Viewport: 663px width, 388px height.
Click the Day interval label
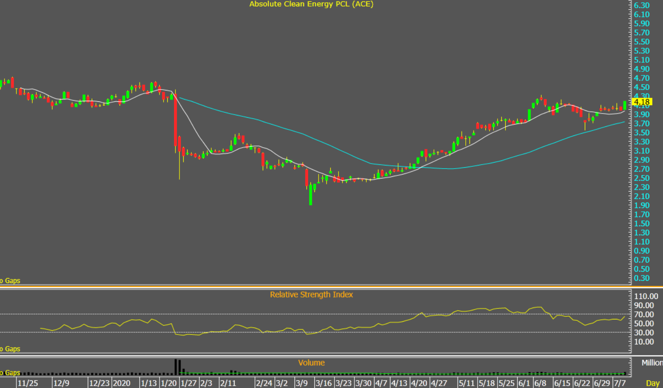[x=653, y=383]
